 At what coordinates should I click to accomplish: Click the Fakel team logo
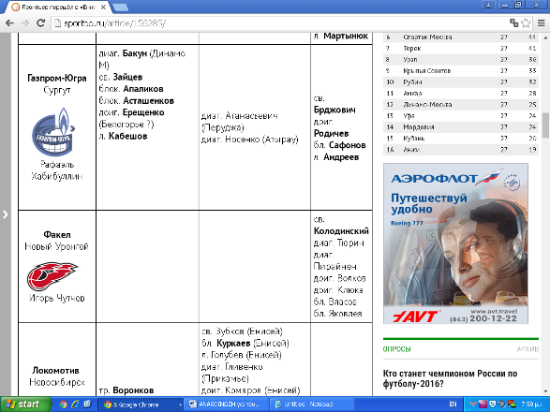pyautogui.click(x=52, y=276)
